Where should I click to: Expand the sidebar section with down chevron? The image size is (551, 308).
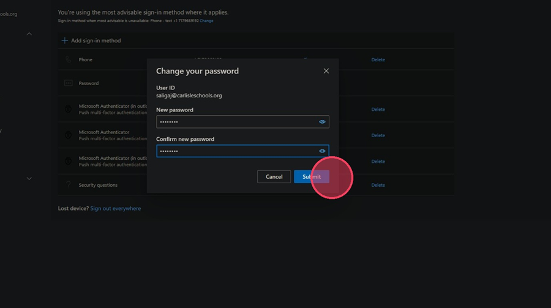29,179
